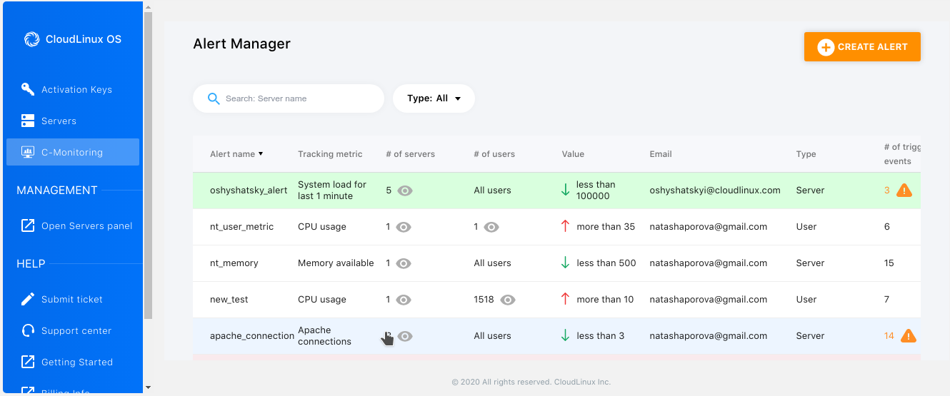This screenshot has width=950, height=396.
Task: Open the nt_memory alert row
Action: tap(234, 263)
